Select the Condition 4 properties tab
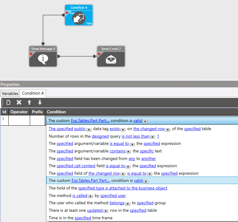The width and height of the screenshot is (238, 222). (33, 93)
